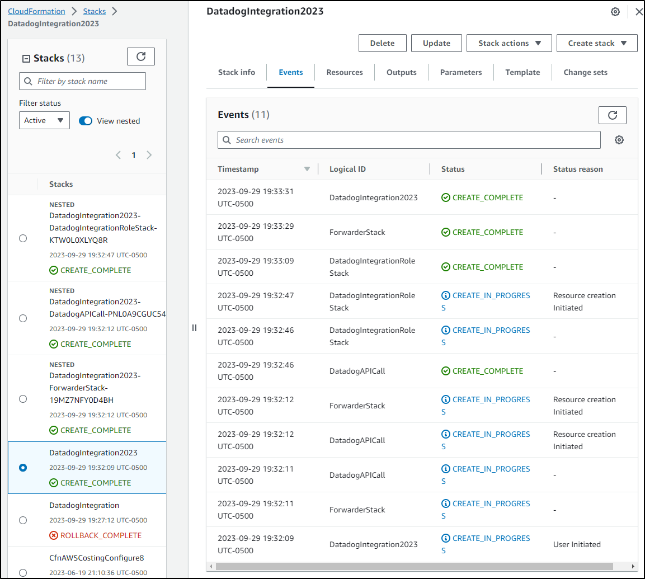Select DatadogAPICall nested stack radio
Viewport: 645px width, 579px height.
(x=23, y=318)
